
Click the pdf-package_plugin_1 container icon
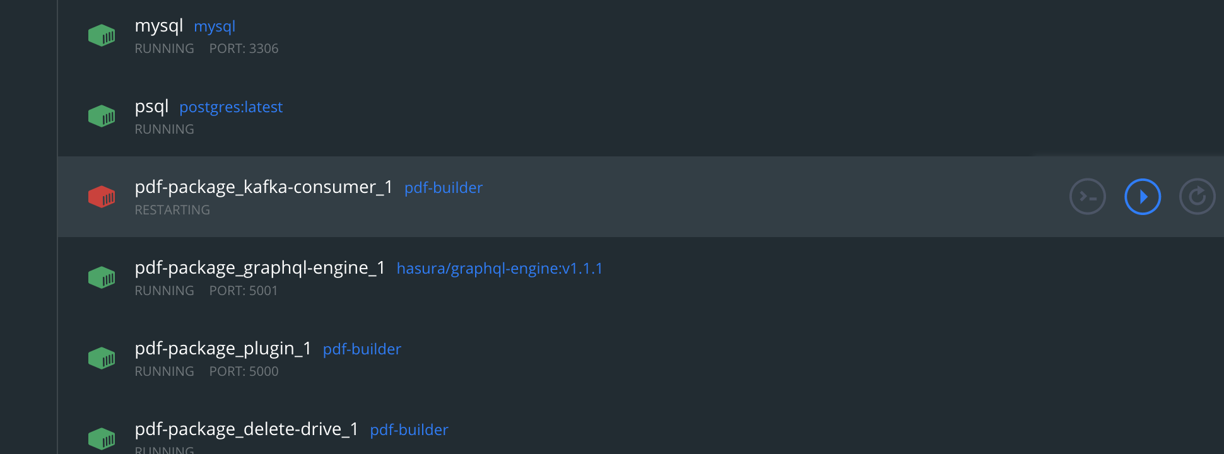[x=102, y=358]
